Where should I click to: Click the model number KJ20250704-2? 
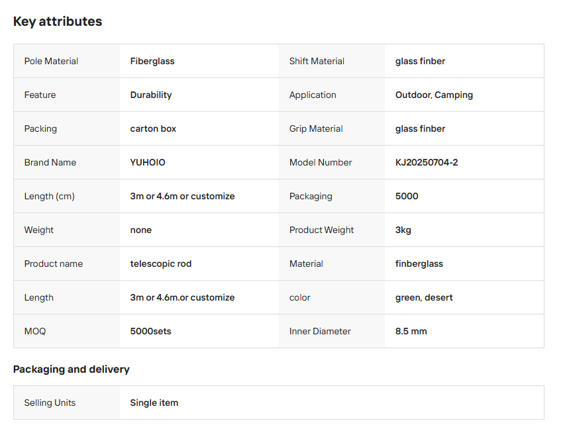click(427, 162)
